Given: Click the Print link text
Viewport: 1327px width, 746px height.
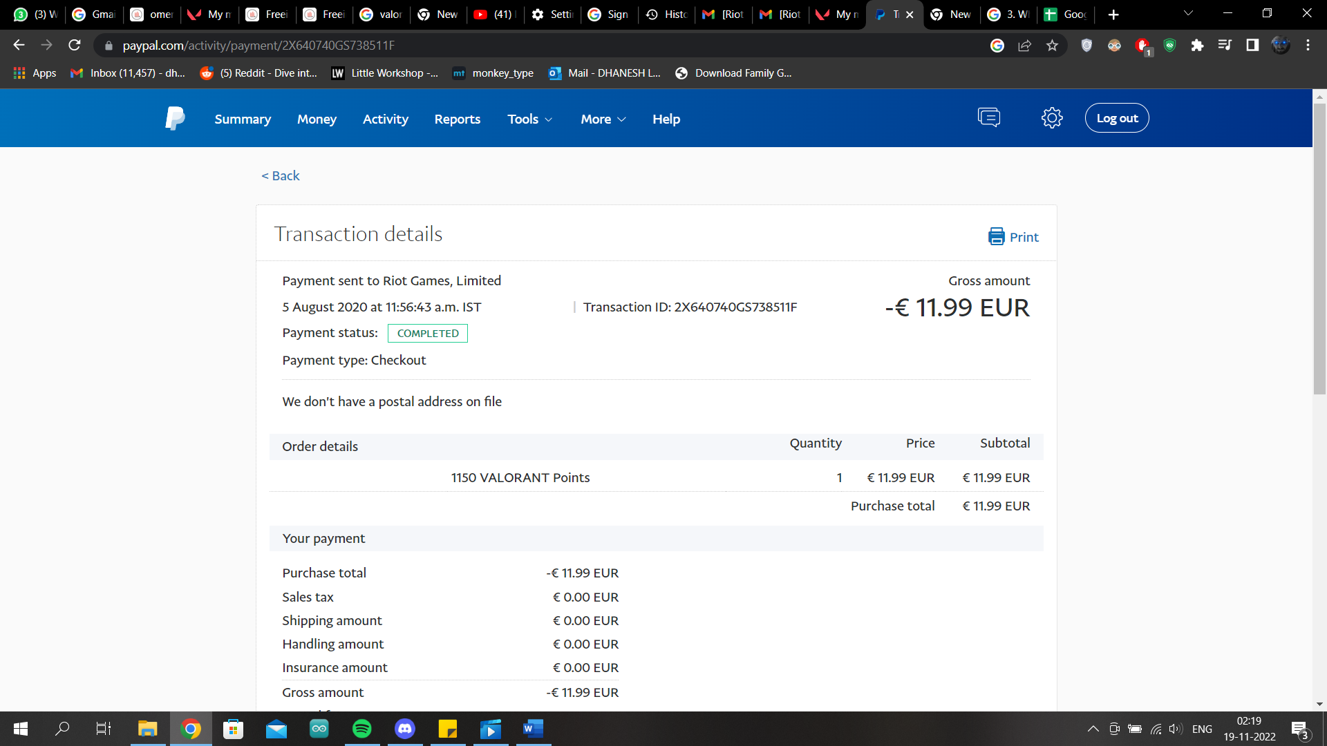Looking at the screenshot, I should coord(1024,237).
